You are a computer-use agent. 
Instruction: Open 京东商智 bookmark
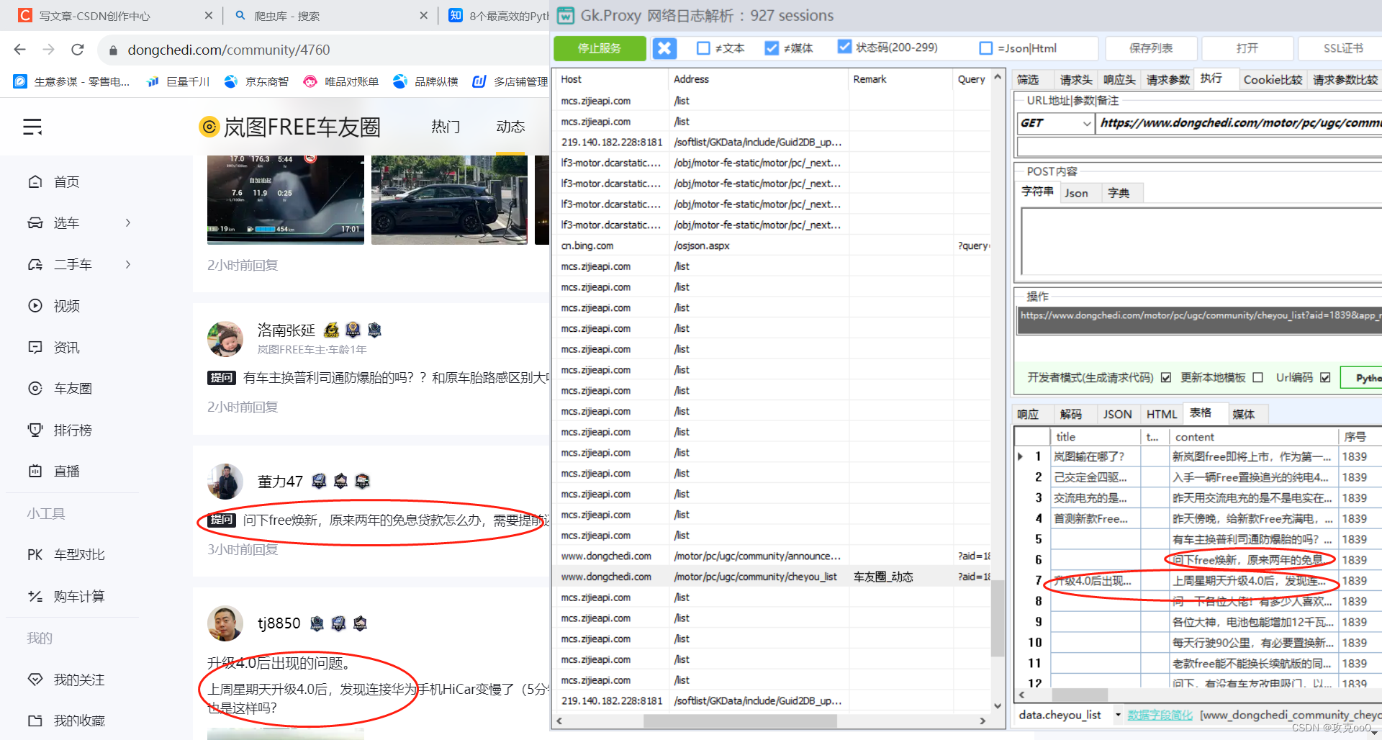pyautogui.click(x=256, y=81)
